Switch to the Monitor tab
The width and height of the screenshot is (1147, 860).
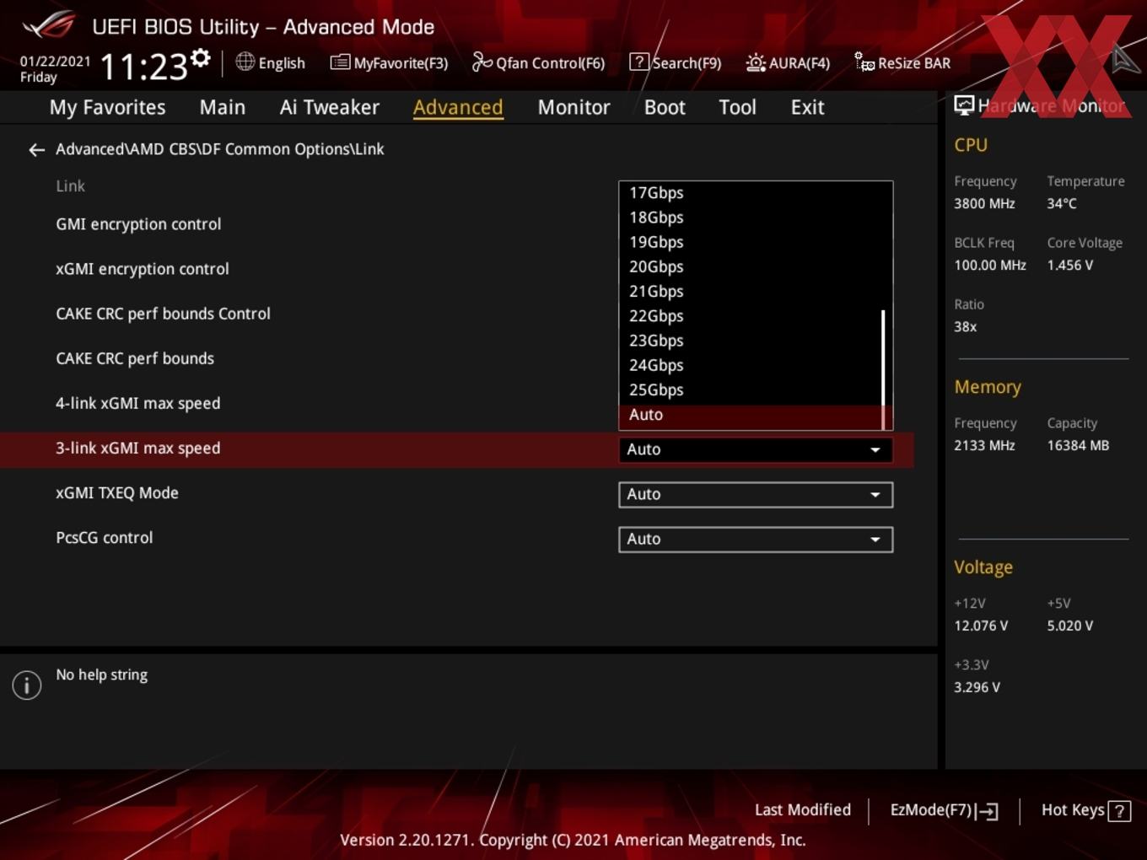[573, 107]
